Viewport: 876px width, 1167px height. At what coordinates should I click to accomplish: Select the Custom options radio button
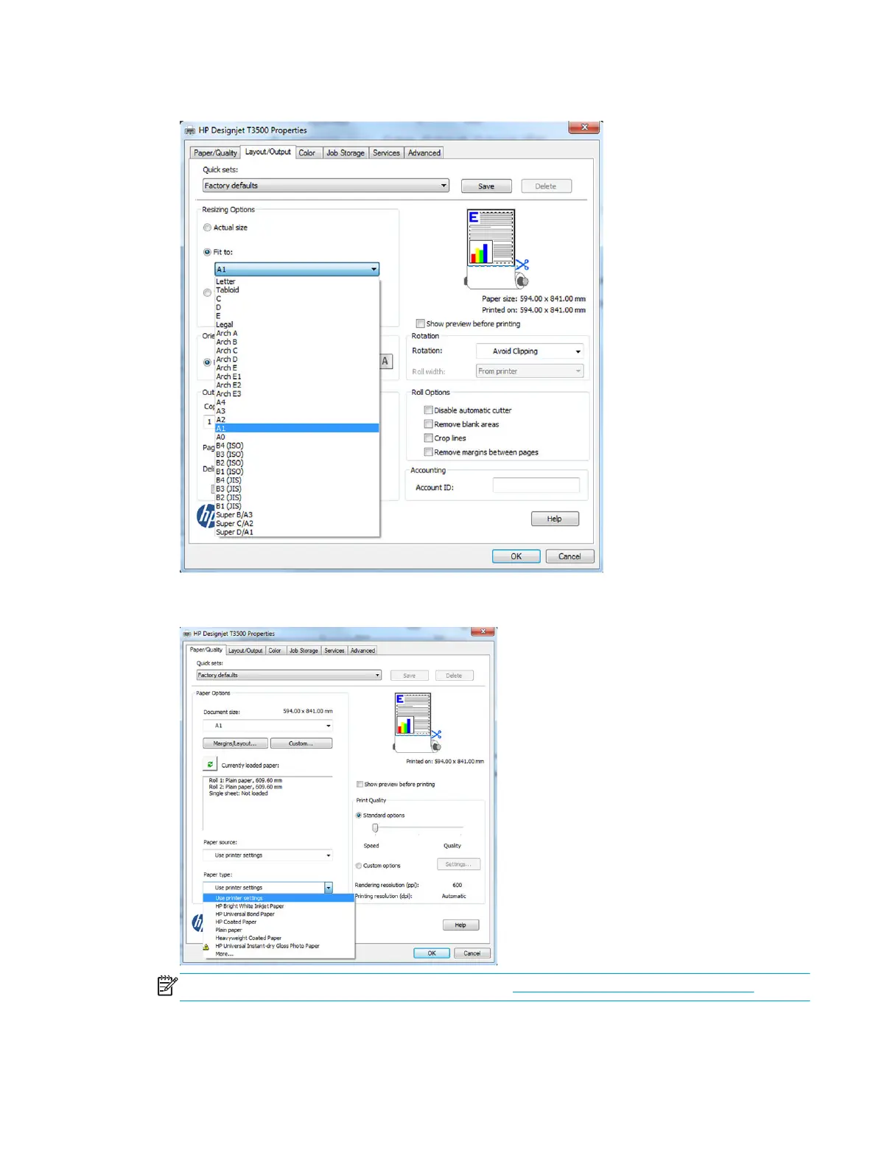pyautogui.click(x=359, y=866)
